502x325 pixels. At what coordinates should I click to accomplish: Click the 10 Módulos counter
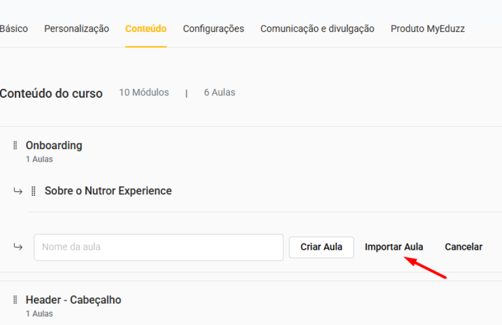pos(144,92)
